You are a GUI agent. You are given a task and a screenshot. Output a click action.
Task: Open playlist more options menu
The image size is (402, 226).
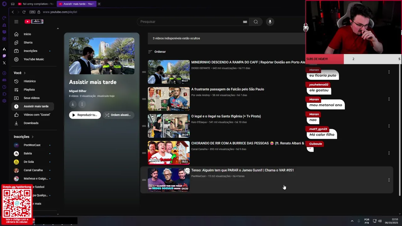point(82,104)
